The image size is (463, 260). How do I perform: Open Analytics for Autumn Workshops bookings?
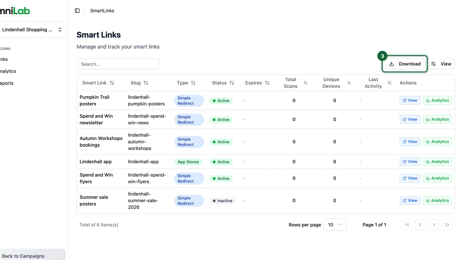point(437,142)
